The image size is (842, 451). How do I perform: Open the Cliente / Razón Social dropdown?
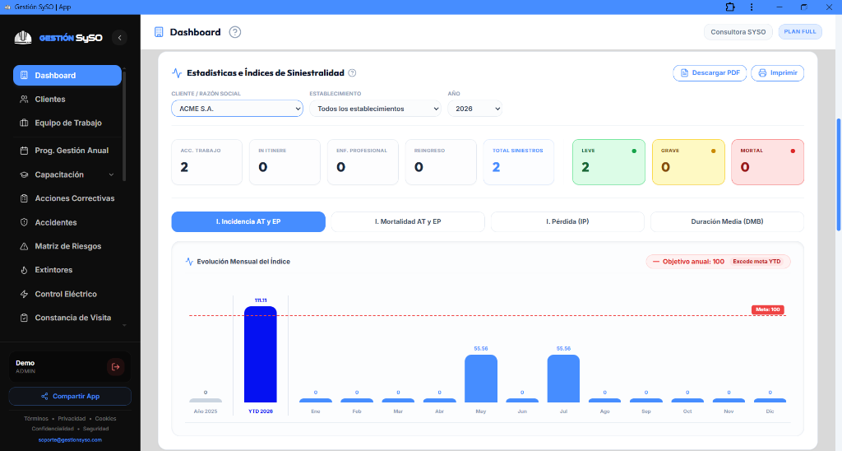pyautogui.click(x=237, y=109)
